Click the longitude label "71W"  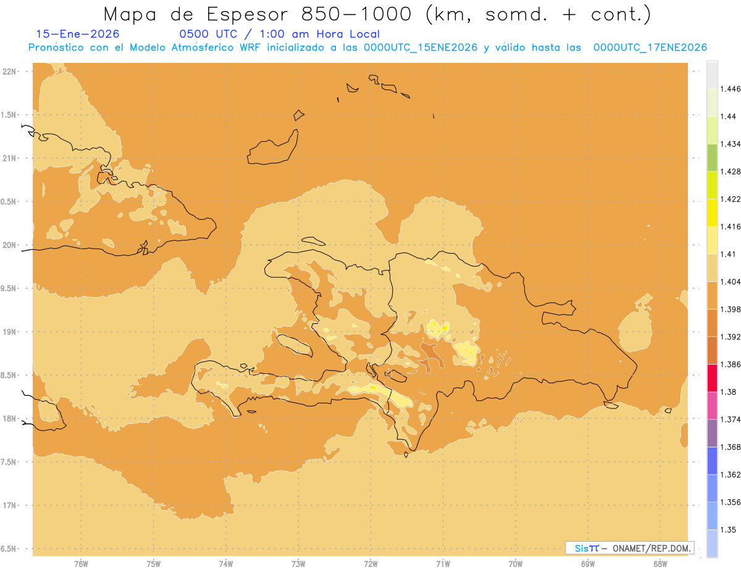[443, 564]
